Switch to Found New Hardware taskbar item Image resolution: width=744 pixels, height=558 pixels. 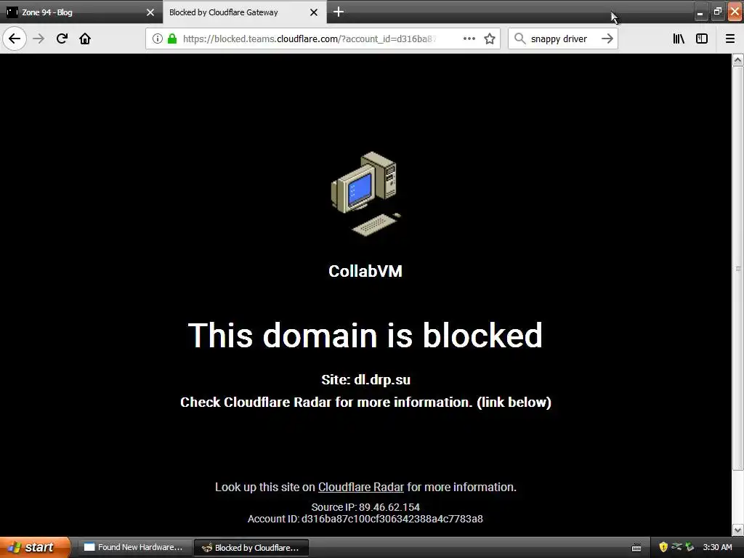tap(134, 548)
